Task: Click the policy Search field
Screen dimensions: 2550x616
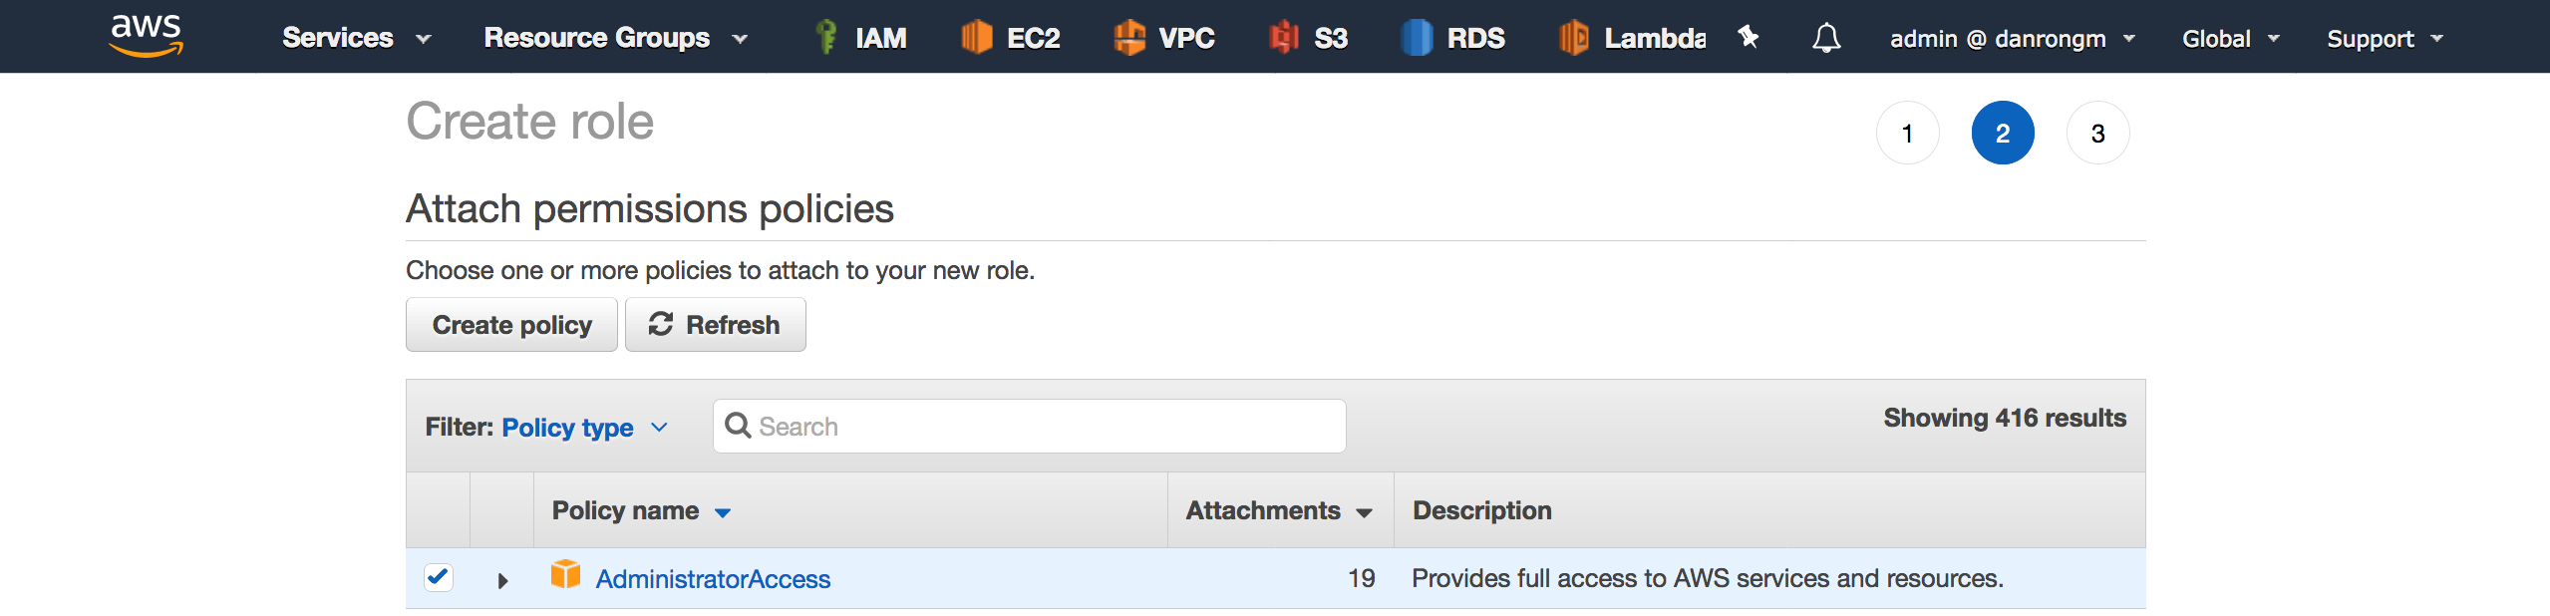Action: [1029, 427]
